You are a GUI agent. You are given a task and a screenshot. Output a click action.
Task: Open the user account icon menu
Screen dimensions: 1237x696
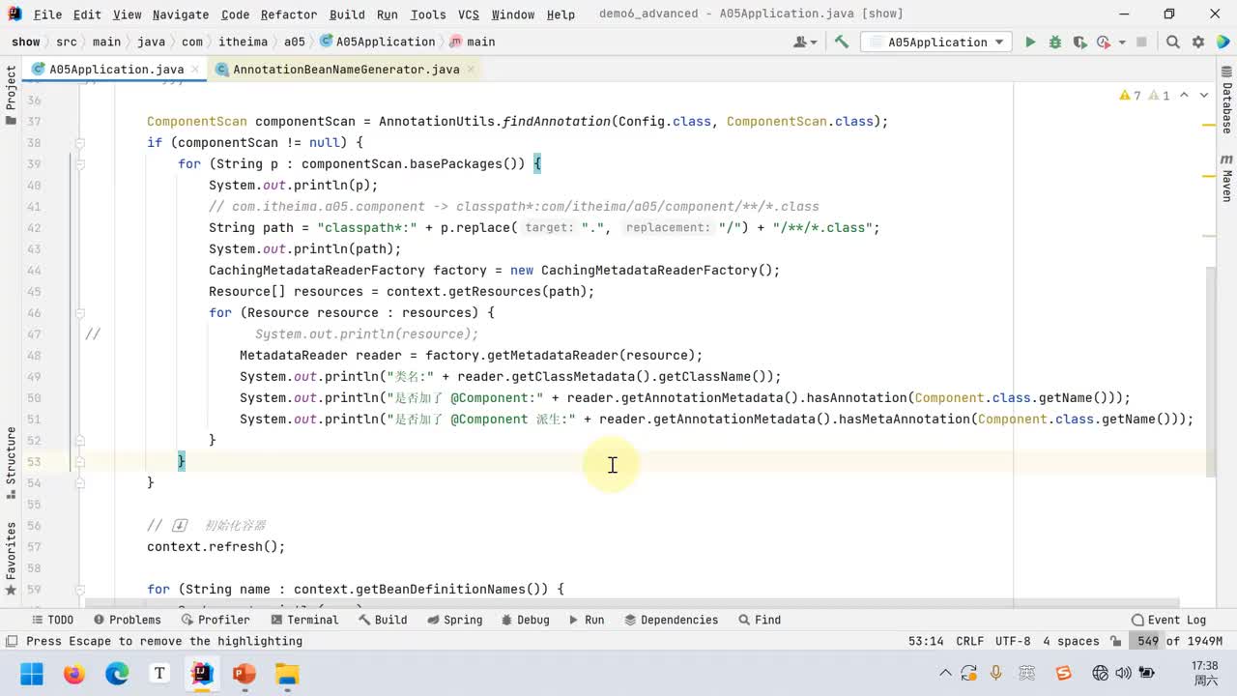(804, 42)
